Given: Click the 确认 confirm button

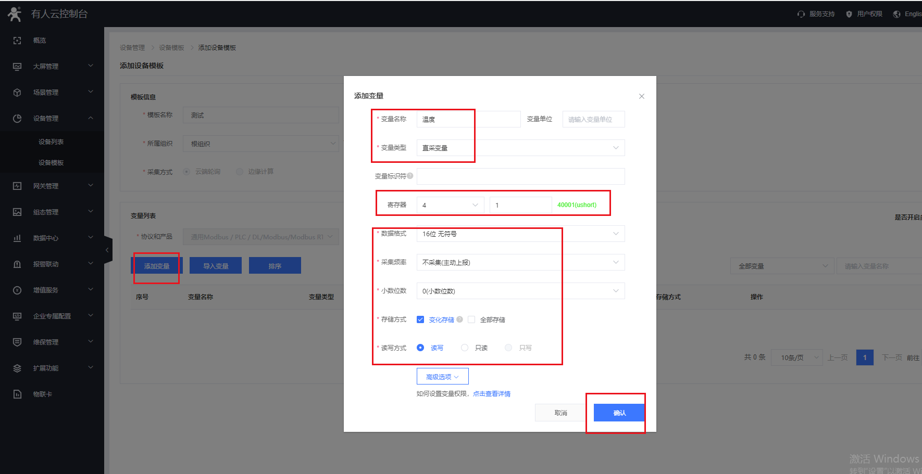Looking at the screenshot, I should tap(619, 413).
